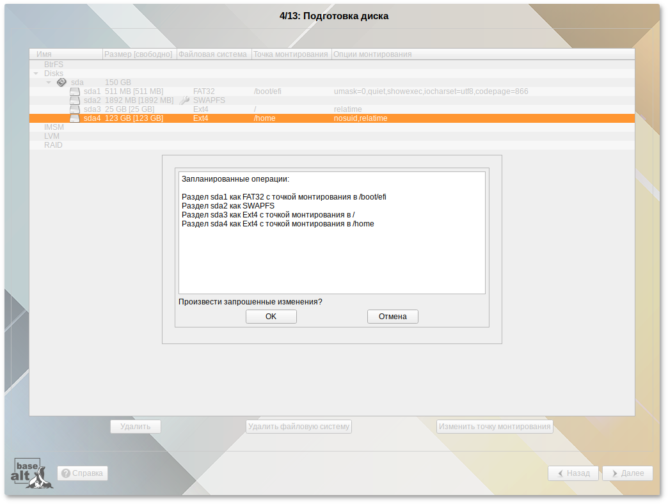Click the wrench icon beside SWAPFS

point(185,100)
